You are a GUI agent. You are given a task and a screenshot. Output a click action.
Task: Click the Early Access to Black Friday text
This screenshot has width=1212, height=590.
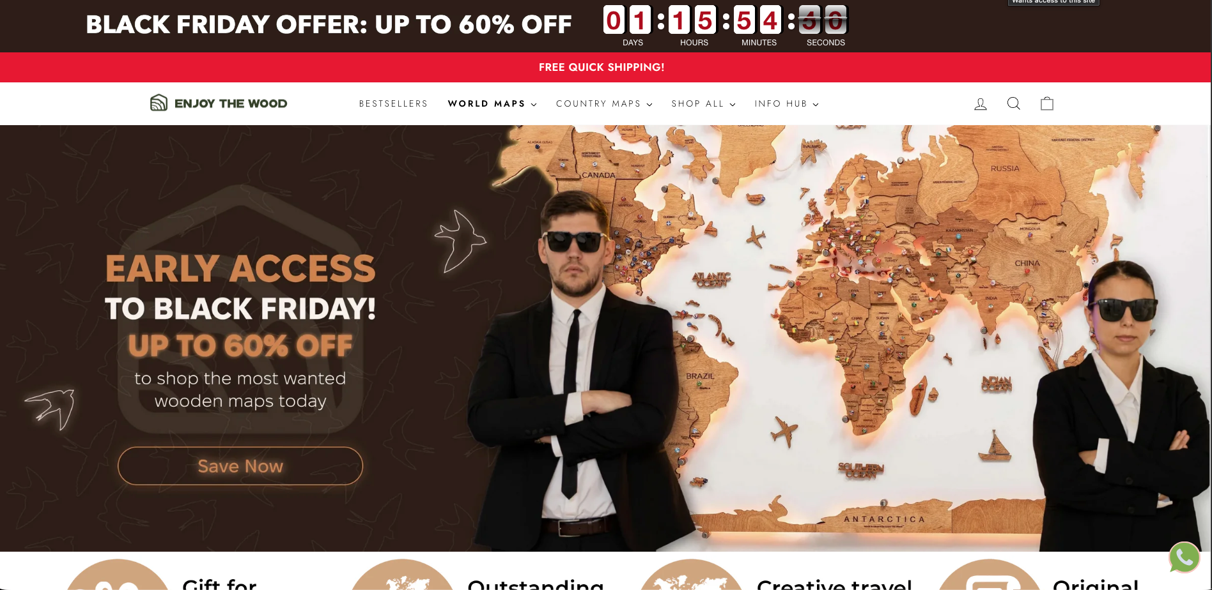(x=240, y=288)
